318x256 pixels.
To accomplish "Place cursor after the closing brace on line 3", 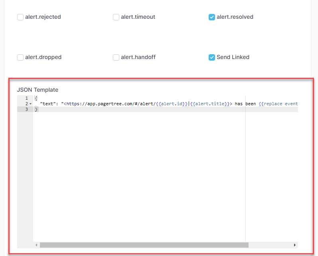I will (38, 109).
